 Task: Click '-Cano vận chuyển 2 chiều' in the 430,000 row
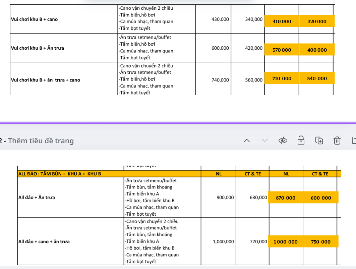tap(146, 8)
